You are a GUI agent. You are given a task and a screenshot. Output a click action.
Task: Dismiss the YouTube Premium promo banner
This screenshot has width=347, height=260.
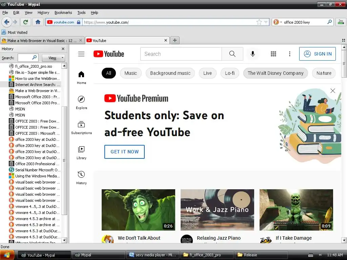point(333,91)
